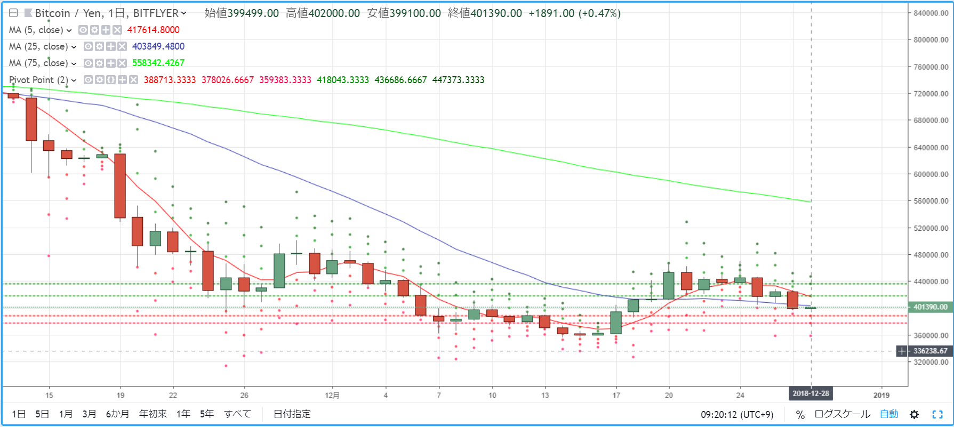Viewport: 954px width, 427px height.
Task: Click the plus button on the price axis crosshair label
Action: [x=902, y=351]
